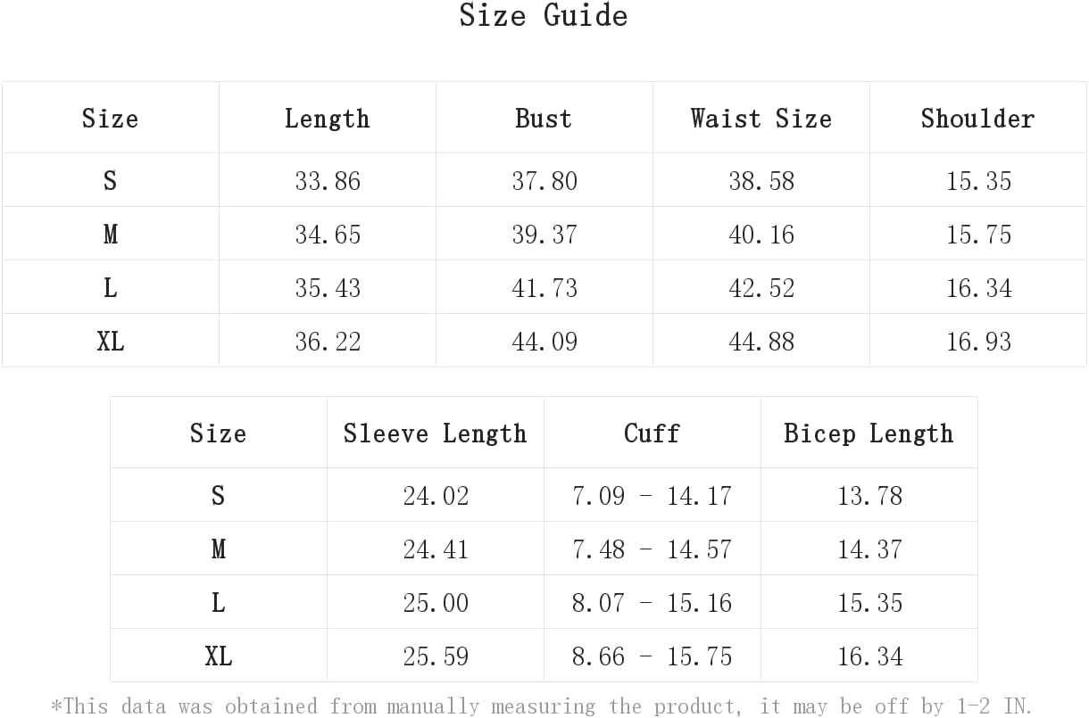Click the Size Guide title

click(x=544, y=15)
